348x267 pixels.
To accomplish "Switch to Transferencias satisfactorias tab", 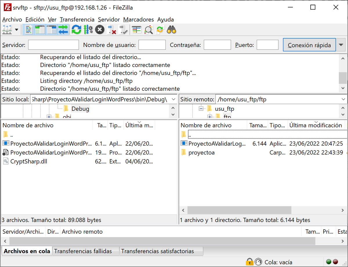I will pos(161,251).
